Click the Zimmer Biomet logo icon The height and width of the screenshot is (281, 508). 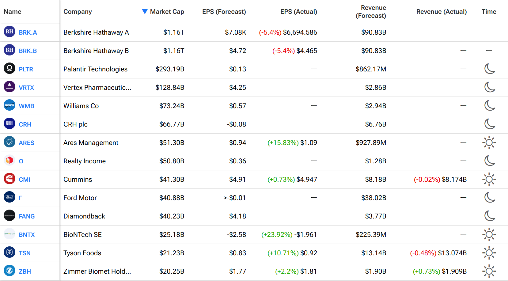point(9,271)
